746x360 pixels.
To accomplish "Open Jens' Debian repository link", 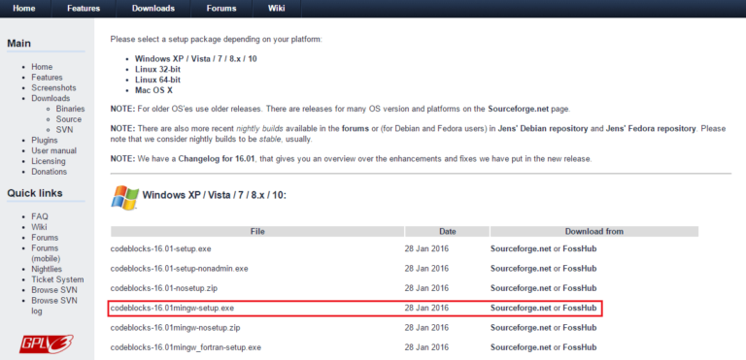I will (x=544, y=129).
